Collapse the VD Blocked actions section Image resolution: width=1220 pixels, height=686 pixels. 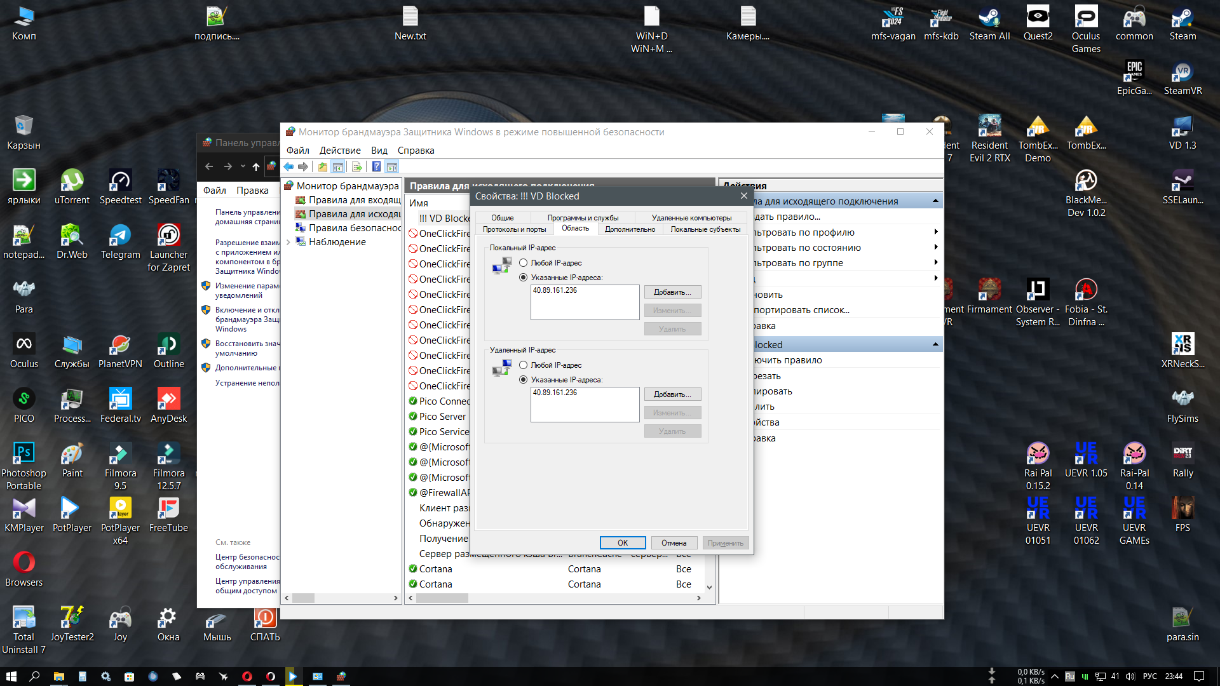[x=935, y=344]
